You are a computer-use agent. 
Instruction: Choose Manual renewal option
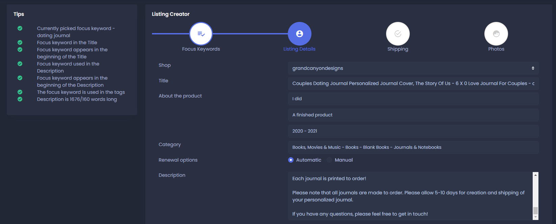[x=329, y=160]
